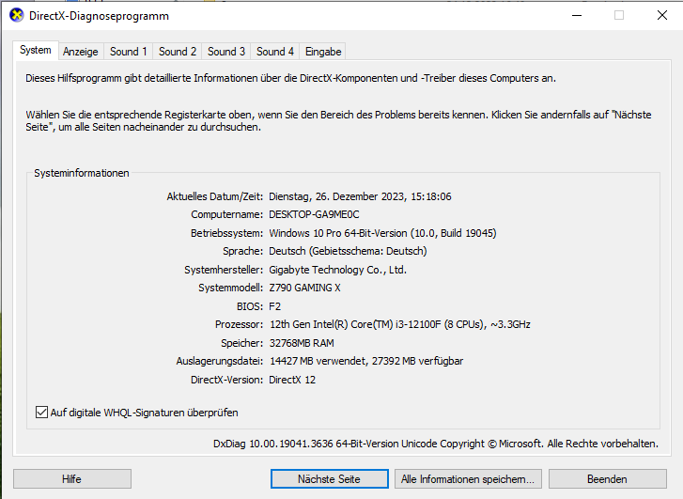
Task: Switch to the Anzeige tab
Action: click(81, 52)
